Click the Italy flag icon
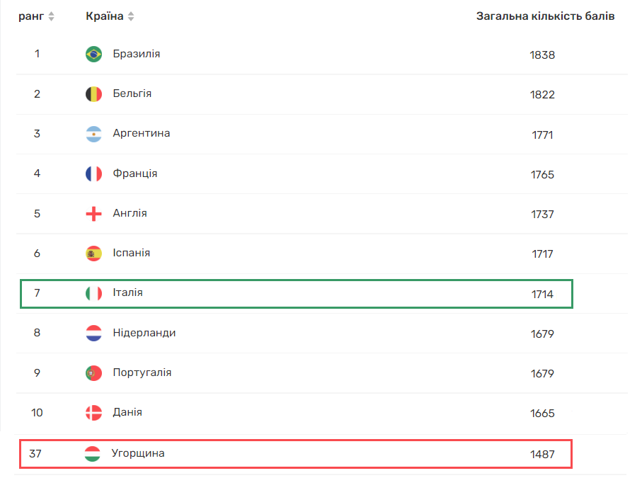This screenshot has width=642, height=478. (x=93, y=293)
